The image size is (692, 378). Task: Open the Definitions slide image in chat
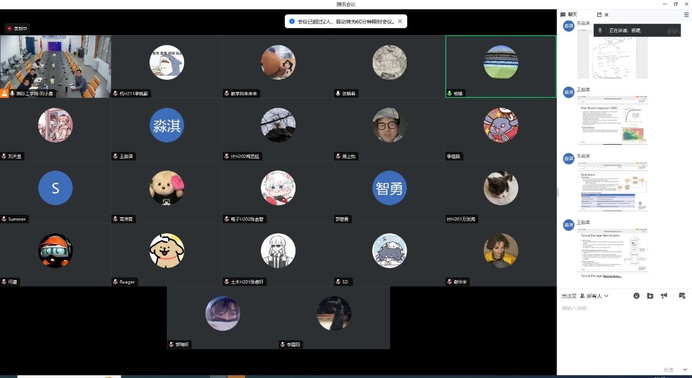[x=612, y=187]
